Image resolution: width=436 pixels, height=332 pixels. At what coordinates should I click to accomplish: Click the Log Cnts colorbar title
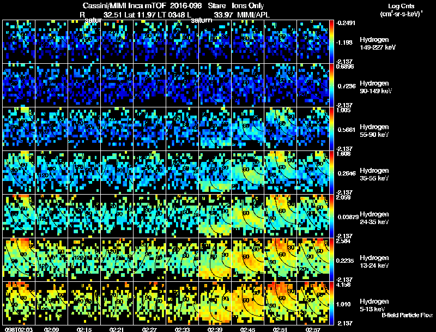[x=401, y=6]
